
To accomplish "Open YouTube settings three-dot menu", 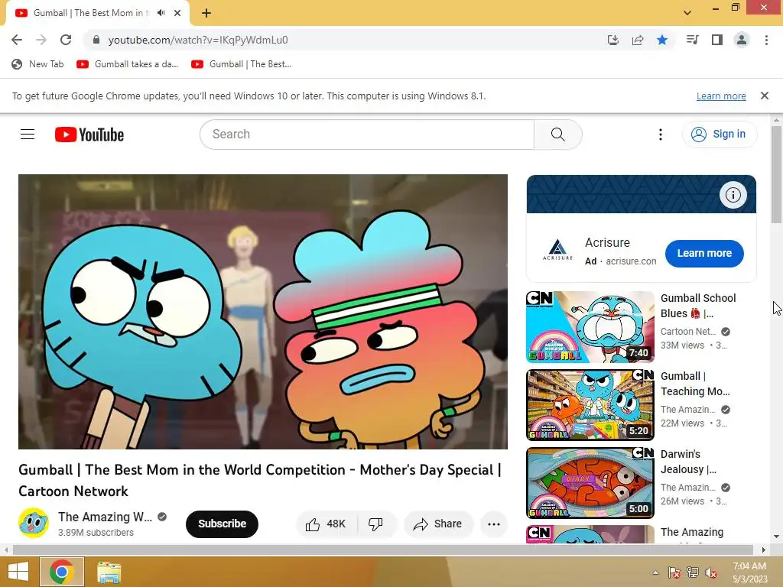I will 660,135.
